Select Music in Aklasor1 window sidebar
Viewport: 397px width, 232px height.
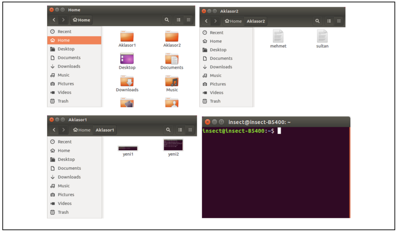(75, 186)
